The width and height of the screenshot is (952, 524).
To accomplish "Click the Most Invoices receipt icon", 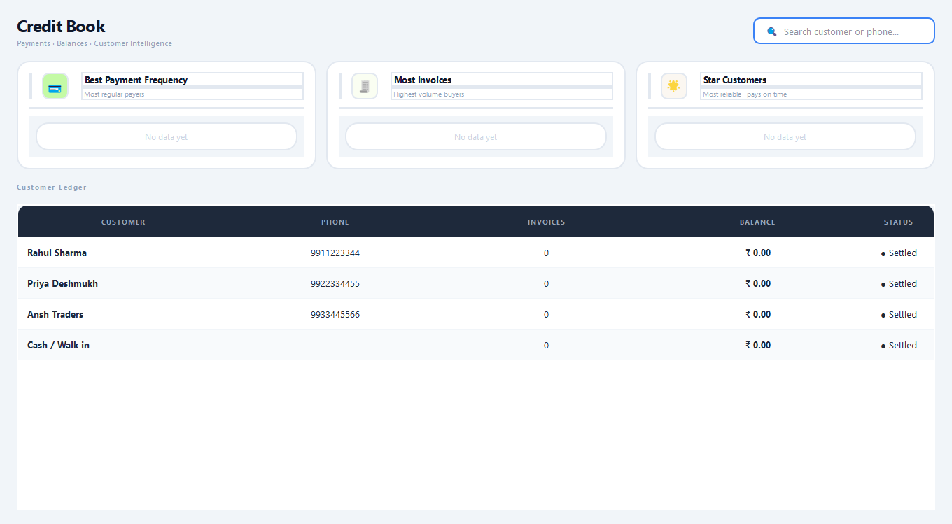I will coord(365,86).
